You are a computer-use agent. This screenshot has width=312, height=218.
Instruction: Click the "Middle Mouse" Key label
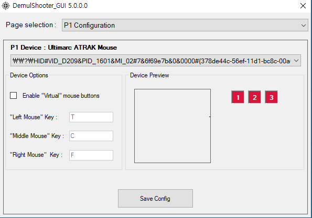point(37,136)
